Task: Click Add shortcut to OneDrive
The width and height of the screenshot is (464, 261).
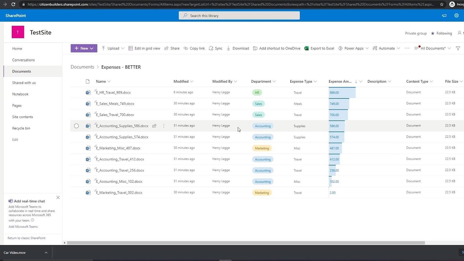Action: [277, 48]
